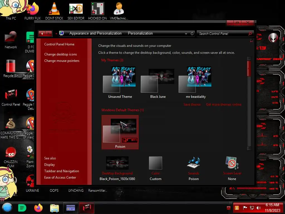Open Change mouse pointers link
Screen dimensions: 285x214
pyautogui.click(x=62, y=60)
